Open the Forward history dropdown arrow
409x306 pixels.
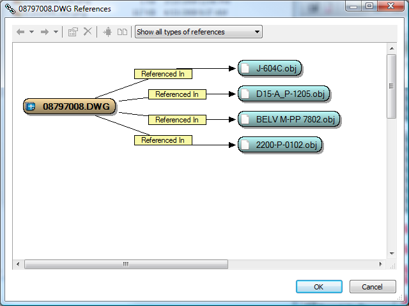point(56,32)
